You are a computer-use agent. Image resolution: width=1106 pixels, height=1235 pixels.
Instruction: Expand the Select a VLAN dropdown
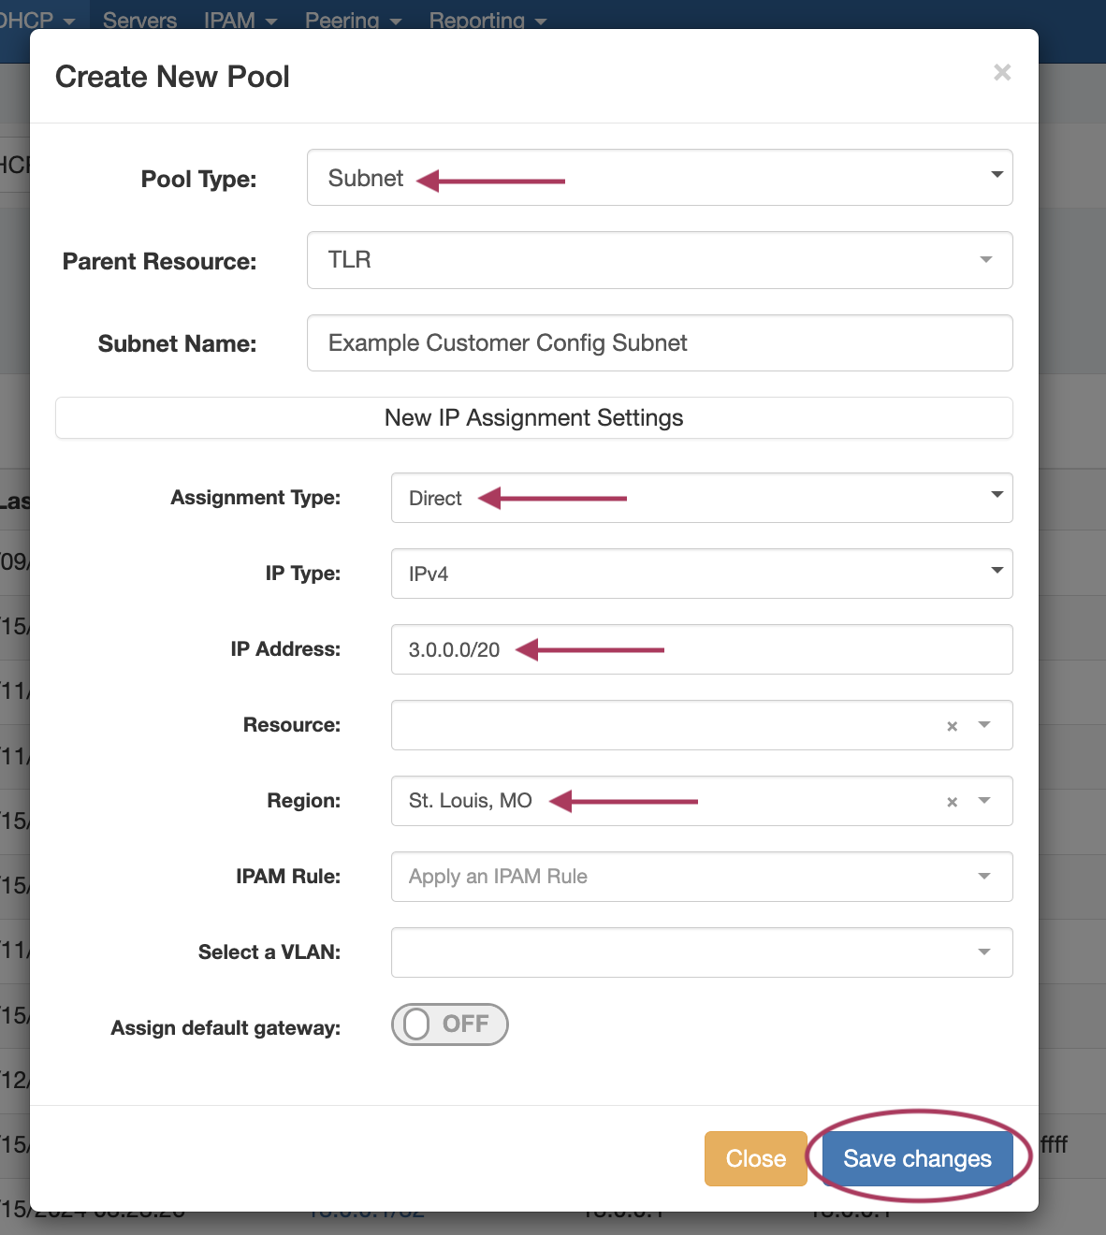tap(702, 952)
